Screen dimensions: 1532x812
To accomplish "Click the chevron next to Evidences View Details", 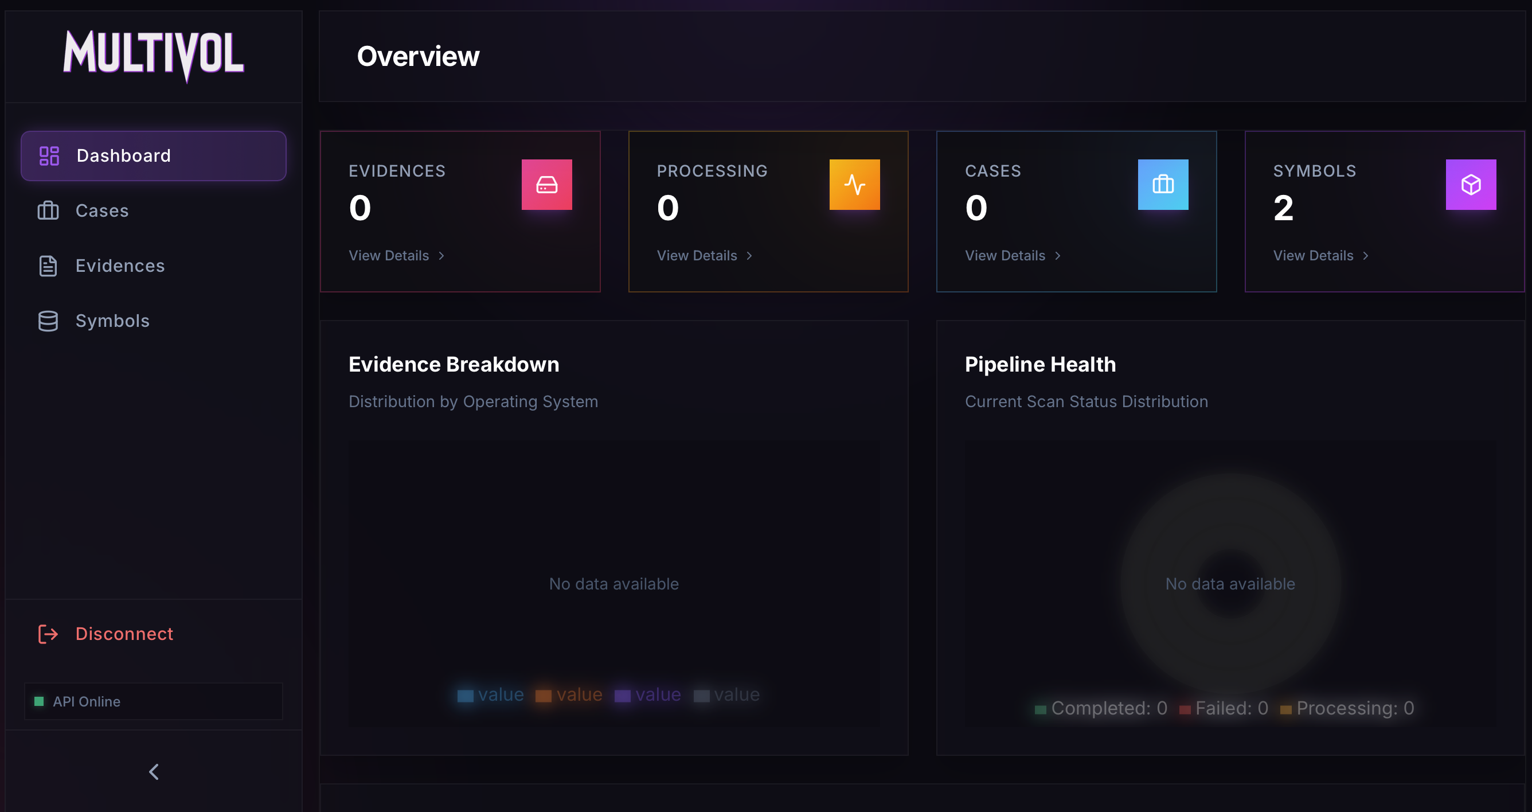I will pyautogui.click(x=441, y=256).
